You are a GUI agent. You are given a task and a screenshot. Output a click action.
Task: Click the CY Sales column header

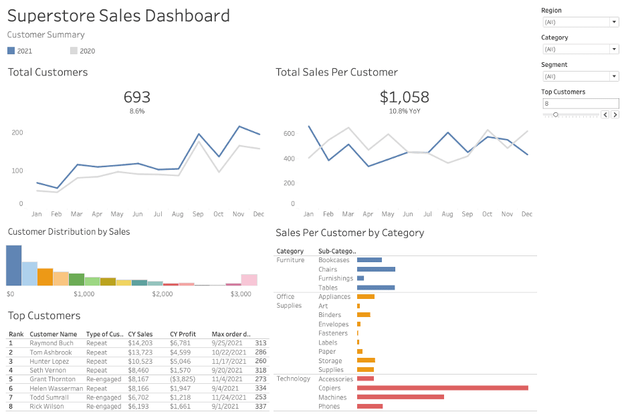(140, 334)
